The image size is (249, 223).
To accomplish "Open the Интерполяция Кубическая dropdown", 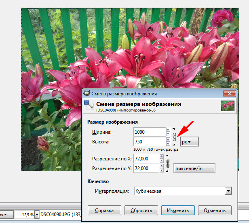I will click(x=183, y=191).
